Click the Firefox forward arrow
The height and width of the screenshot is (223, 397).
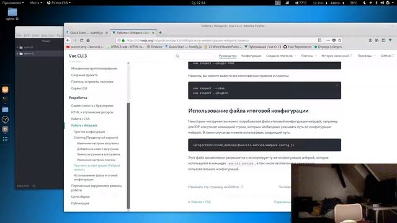tap(75, 40)
